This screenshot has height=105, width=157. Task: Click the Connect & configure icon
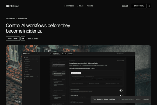point(24,77)
